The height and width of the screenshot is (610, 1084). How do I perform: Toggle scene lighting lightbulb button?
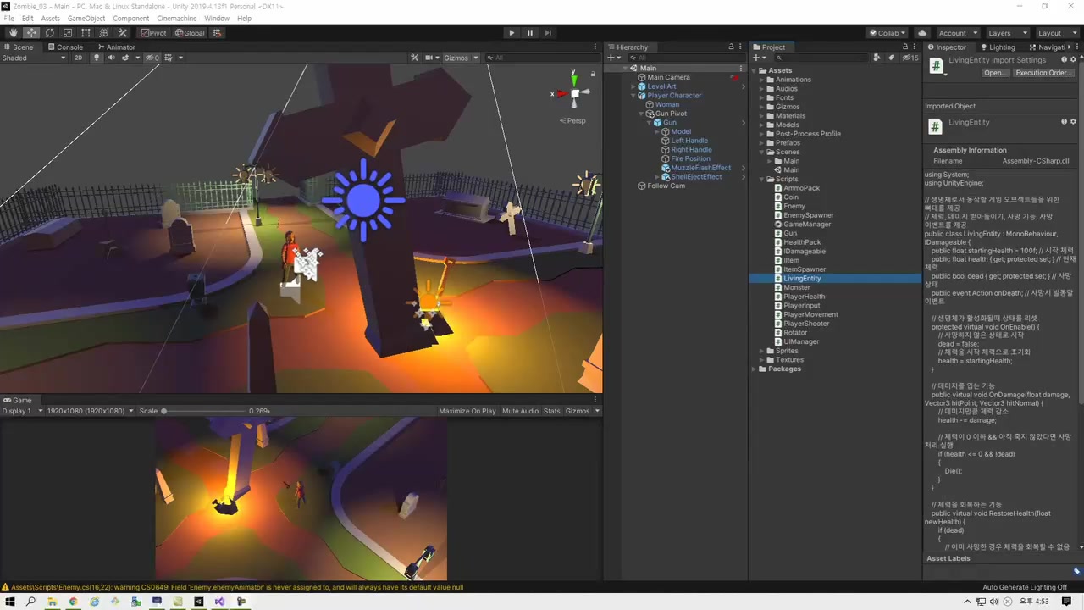(x=96, y=58)
